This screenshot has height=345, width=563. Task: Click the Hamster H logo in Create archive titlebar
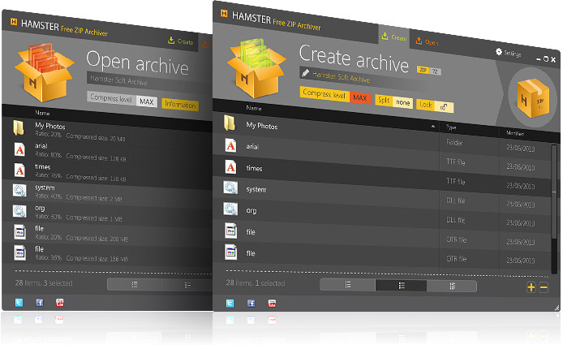224,13
